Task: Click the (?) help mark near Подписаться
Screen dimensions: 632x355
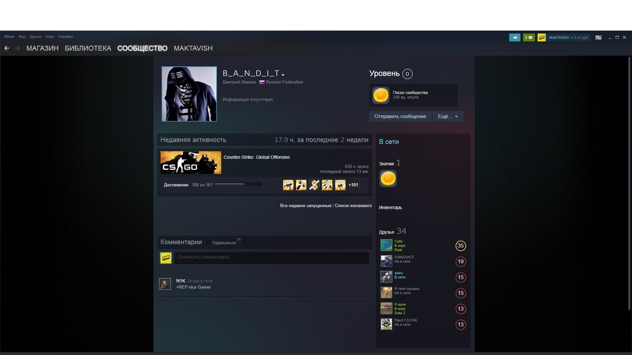Action: 239,240
